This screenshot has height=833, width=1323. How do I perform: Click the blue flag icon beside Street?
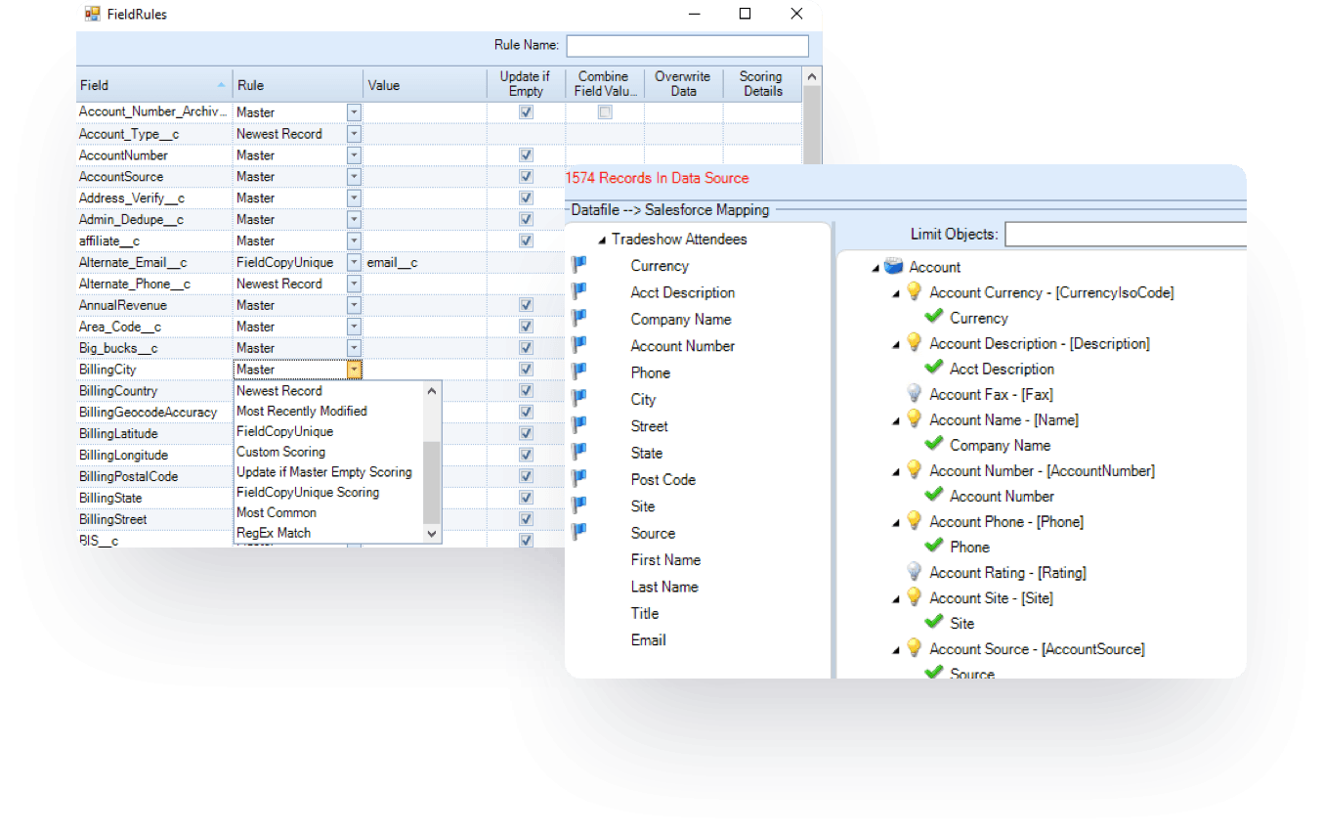pos(579,424)
